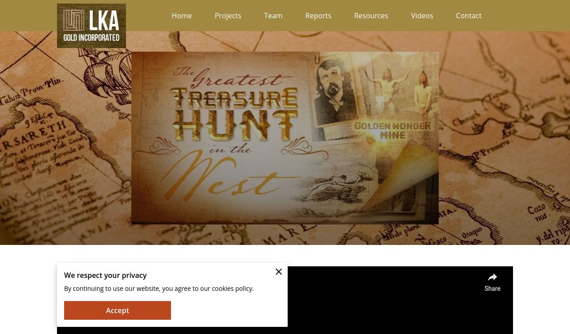570x334 pixels.
Task: Click the Share arrow icon
Action: click(493, 277)
